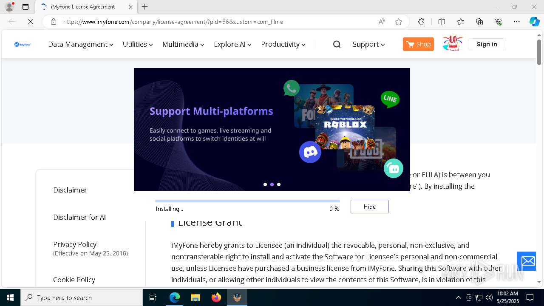The height and width of the screenshot is (306, 544).
Task: Select the third banner slide dot
Action: tap(279, 184)
